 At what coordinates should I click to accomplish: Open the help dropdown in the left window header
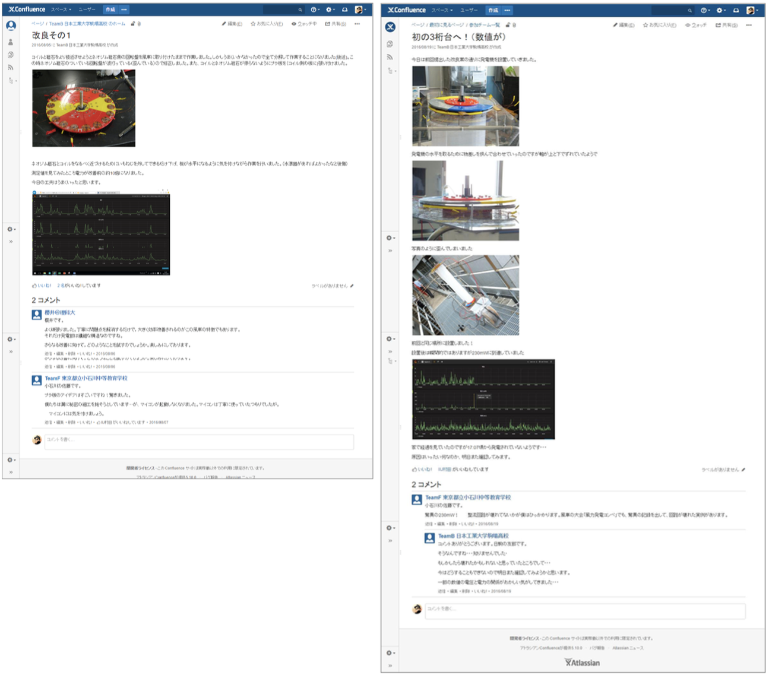pos(315,9)
